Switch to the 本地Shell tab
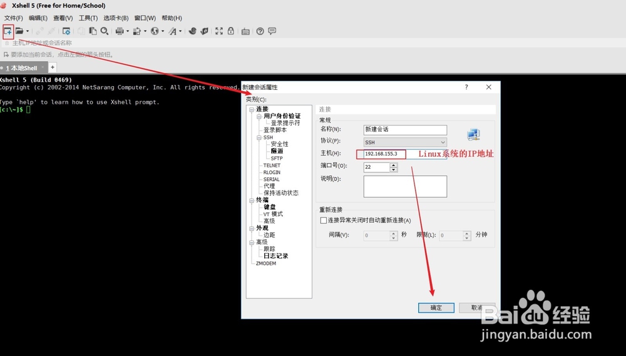This screenshot has height=356, width=626. click(24, 67)
